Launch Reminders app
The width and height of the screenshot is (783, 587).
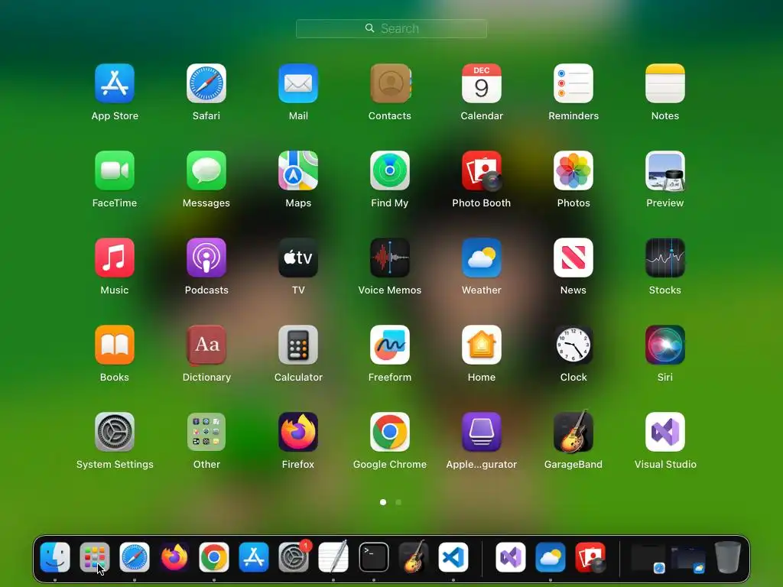(x=573, y=83)
